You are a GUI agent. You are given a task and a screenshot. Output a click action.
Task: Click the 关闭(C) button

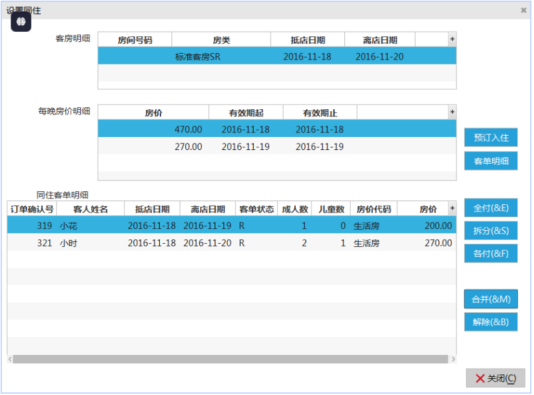(495, 378)
